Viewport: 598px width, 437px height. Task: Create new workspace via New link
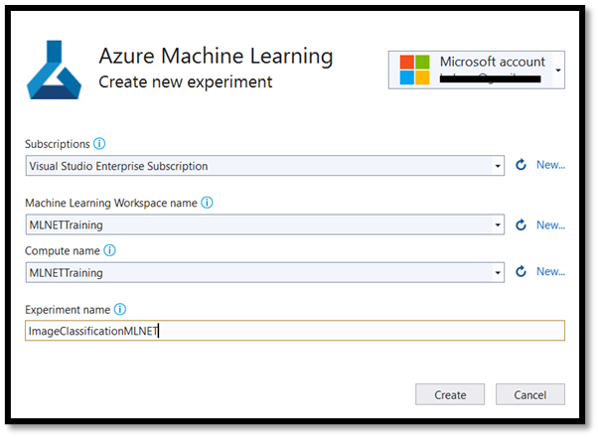(550, 225)
